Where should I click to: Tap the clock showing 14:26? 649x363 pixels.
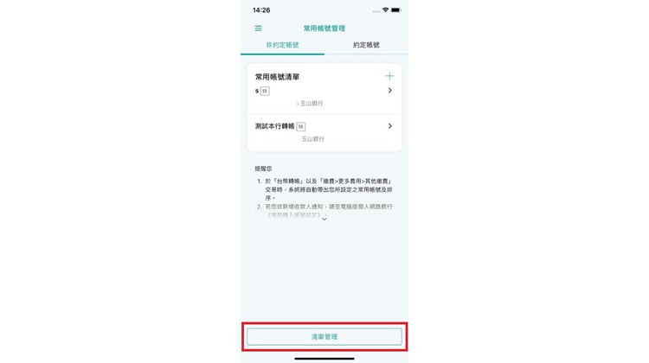(x=261, y=10)
